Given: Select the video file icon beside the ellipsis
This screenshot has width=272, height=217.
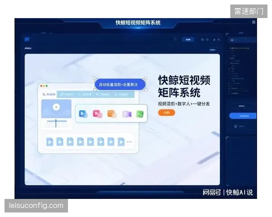Looking at the screenshot, I should click(x=121, y=142).
